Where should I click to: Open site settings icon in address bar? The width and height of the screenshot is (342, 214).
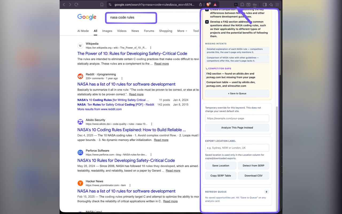click(110, 5)
